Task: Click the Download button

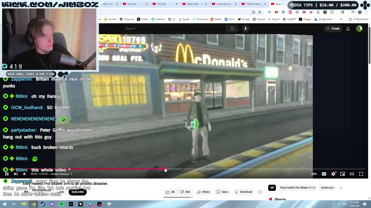Action: pos(243,192)
